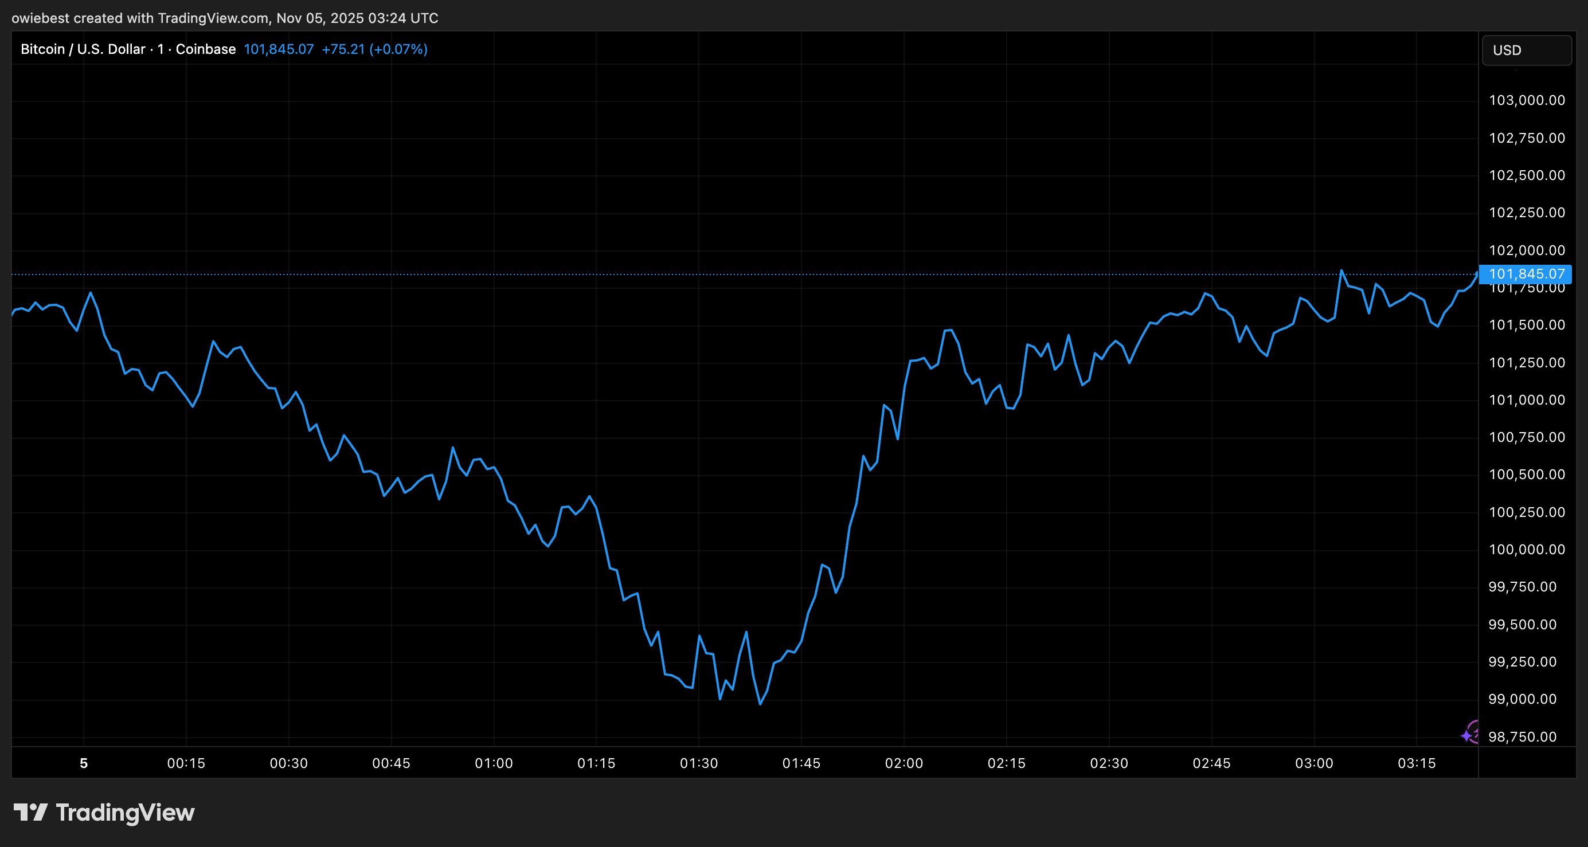Click the highlighted current price label 101,845.07
1588x847 pixels.
pyautogui.click(x=1525, y=275)
